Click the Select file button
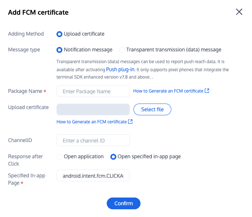Image resolution: width=252 pixels, height=217 pixels. tap(152, 109)
